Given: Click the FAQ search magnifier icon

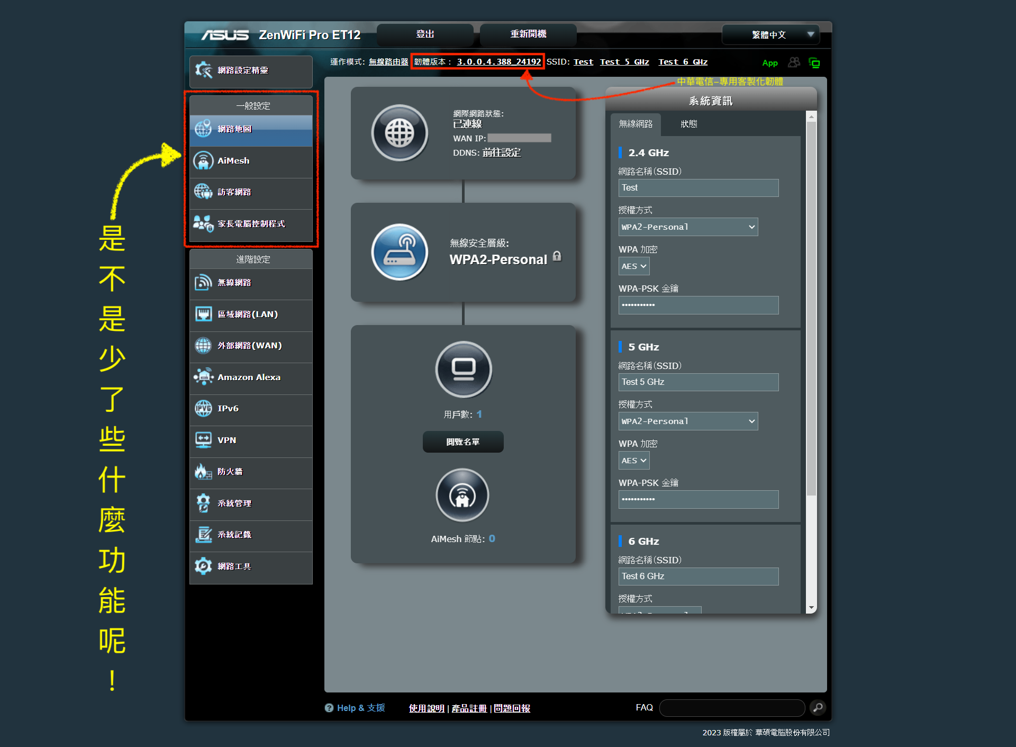Looking at the screenshot, I should click(818, 708).
